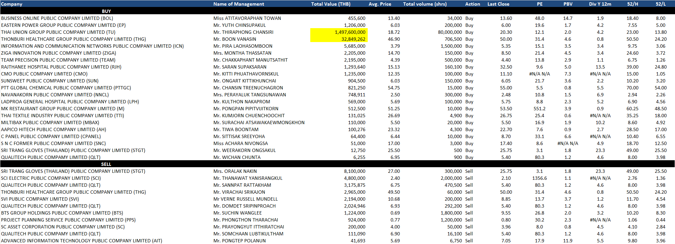Select BTS GROUP HOLDINGS (BTS) cell
675x244 pixels.
click(62, 213)
